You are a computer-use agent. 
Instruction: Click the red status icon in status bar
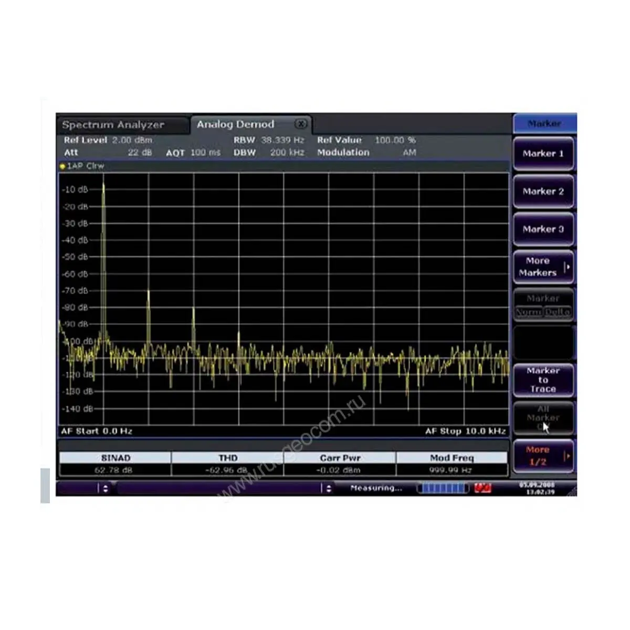(x=482, y=488)
